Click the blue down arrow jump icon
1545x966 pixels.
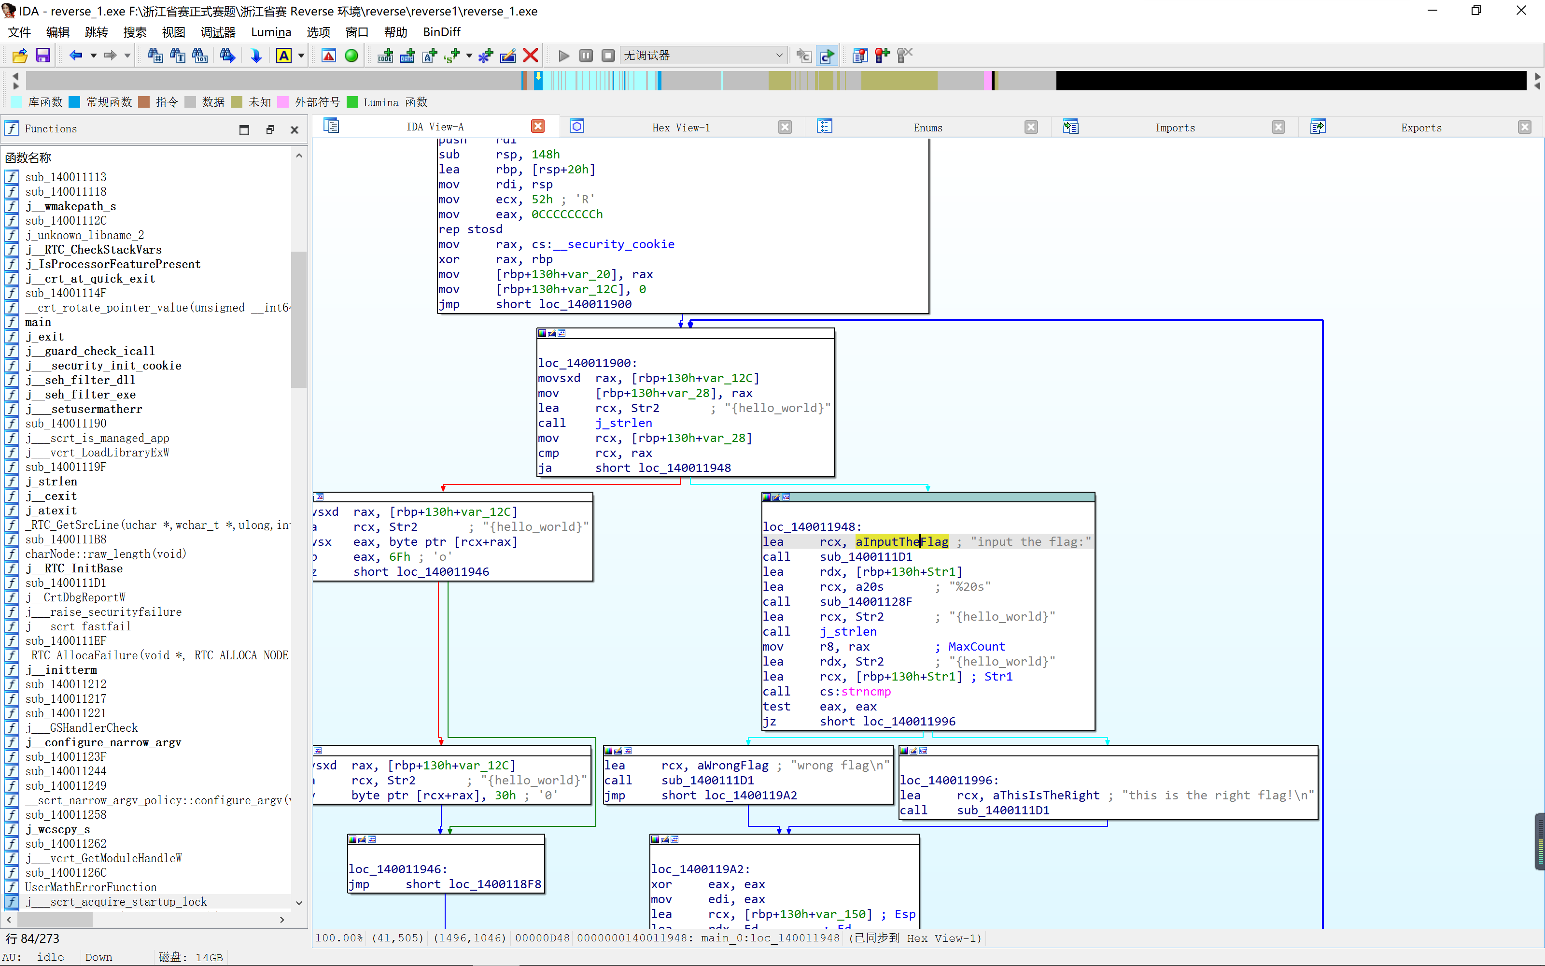pyautogui.click(x=255, y=56)
